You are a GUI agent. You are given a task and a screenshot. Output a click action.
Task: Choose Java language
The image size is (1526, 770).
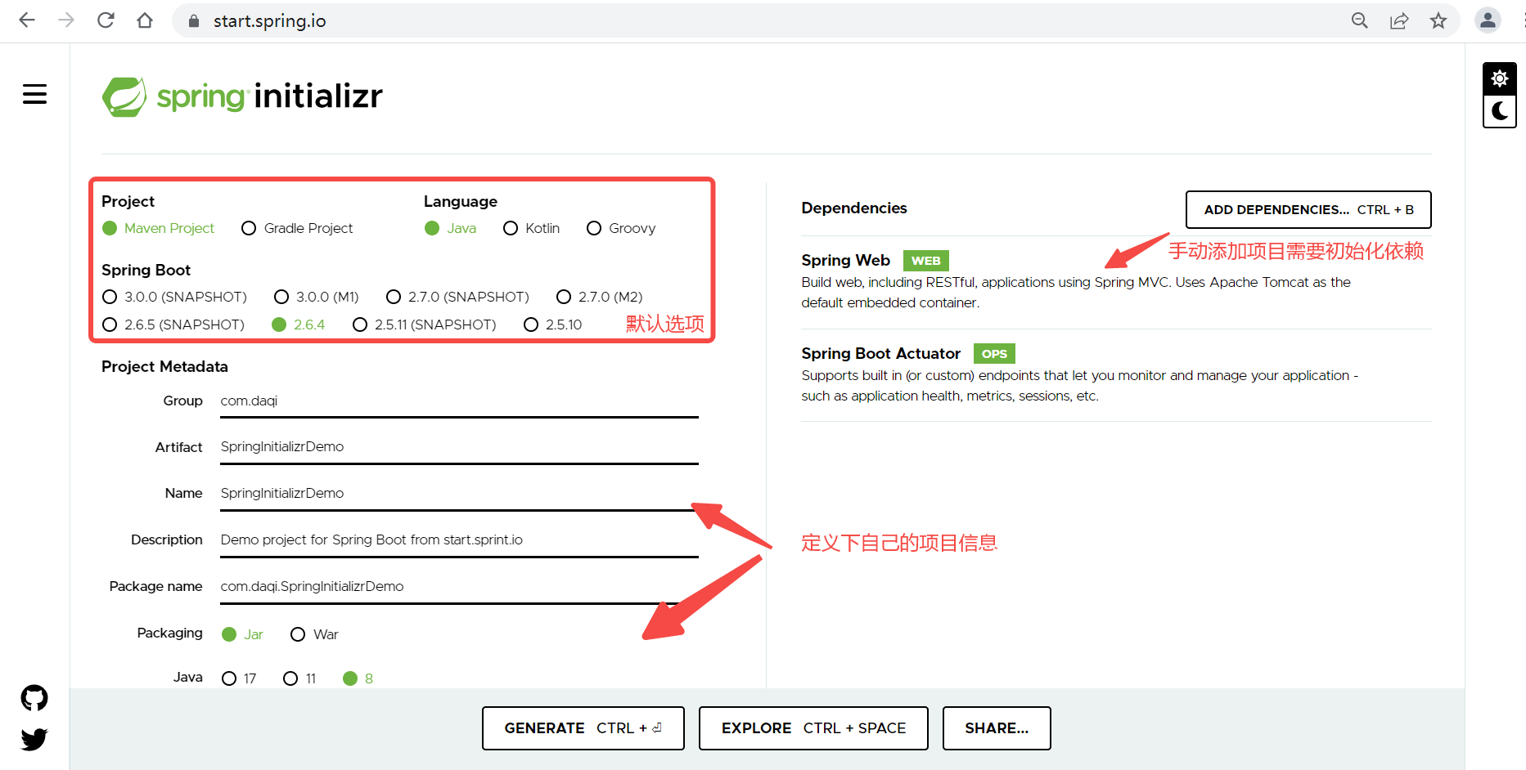point(451,228)
